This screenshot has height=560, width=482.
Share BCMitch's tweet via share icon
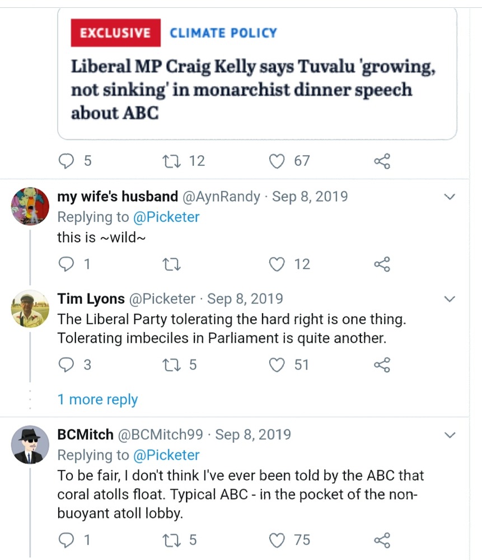point(381,540)
